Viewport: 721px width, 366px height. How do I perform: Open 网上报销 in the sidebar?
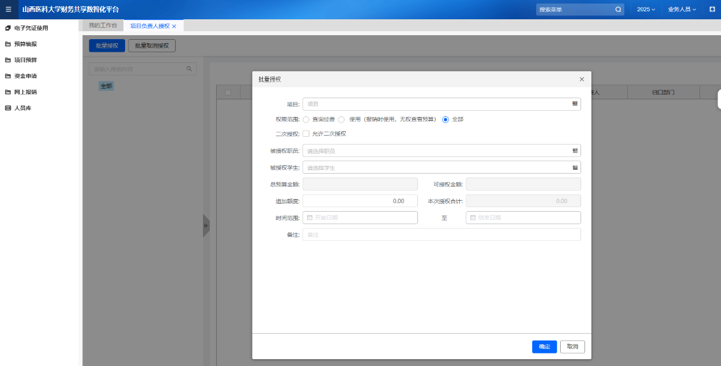[x=26, y=92]
